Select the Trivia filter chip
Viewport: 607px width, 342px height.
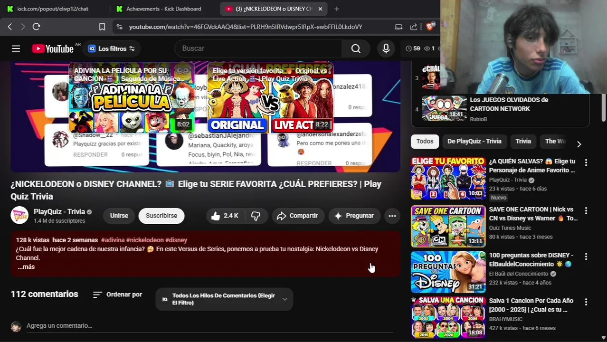[523, 141]
